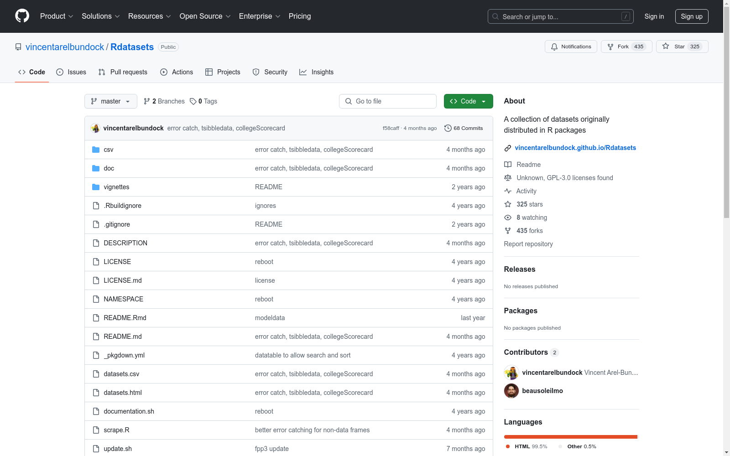Click the scale icon beside licenses found
730x456 pixels.
pyautogui.click(x=508, y=178)
